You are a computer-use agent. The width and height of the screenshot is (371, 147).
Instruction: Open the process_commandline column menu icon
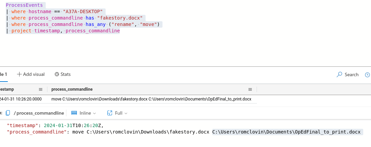click(x=250, y=89)
